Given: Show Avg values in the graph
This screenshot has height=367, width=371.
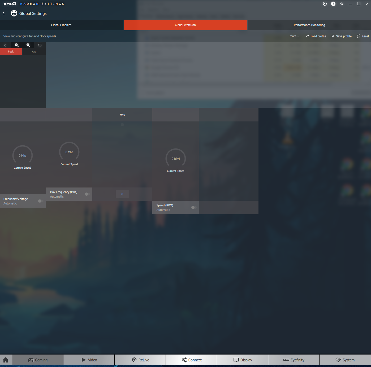Looking at the screenshot, I should tap(34, 51).
